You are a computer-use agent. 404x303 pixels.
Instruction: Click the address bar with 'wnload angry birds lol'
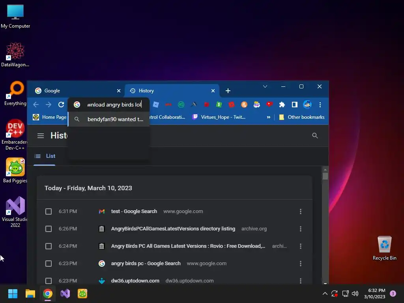[x=109, y=105]
